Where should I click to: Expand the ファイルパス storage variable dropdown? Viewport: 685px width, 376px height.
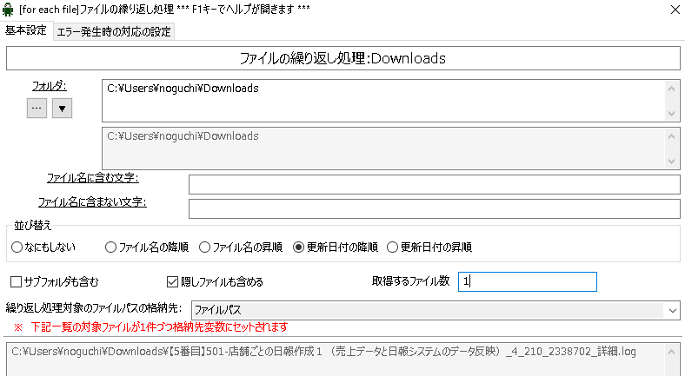pos(671,309)
